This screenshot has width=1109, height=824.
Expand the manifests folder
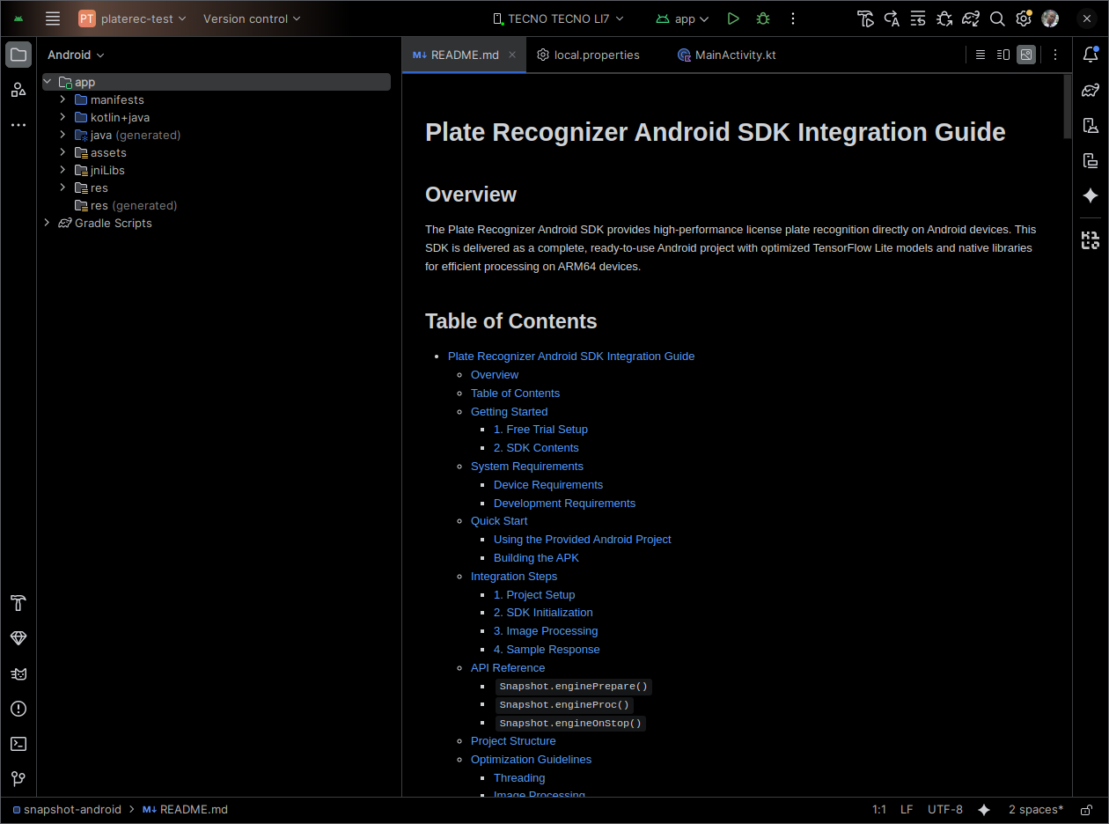click(x=61, y=99)
